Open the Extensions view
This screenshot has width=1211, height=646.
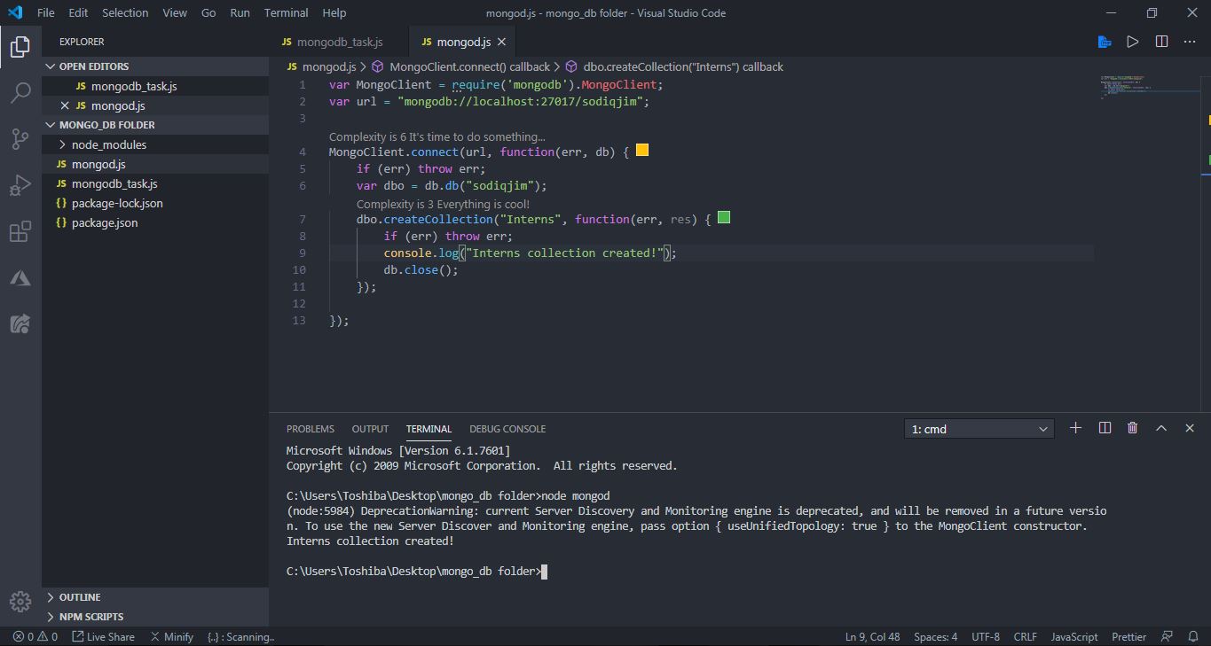click(20, 232)
